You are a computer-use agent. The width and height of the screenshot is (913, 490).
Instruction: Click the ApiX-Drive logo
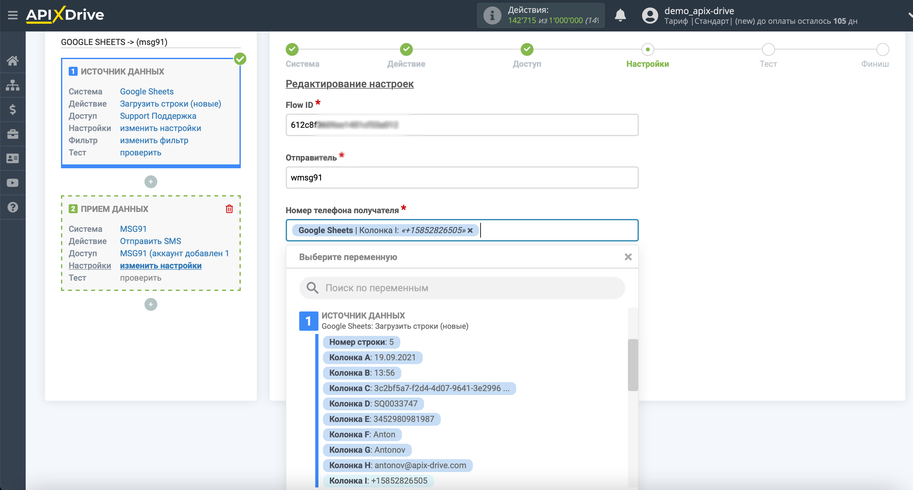[65, 15]
